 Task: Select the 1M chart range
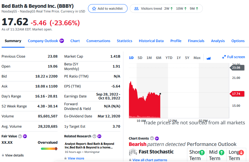pyautogui.click(x=149, y=58)
